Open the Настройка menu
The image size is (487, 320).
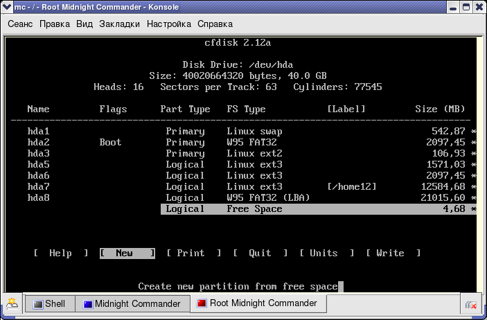(168, 24)
